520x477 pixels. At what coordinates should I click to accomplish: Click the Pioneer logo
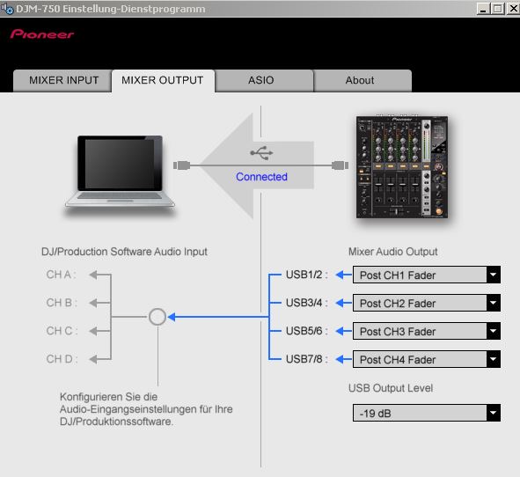tap(41, 34)
